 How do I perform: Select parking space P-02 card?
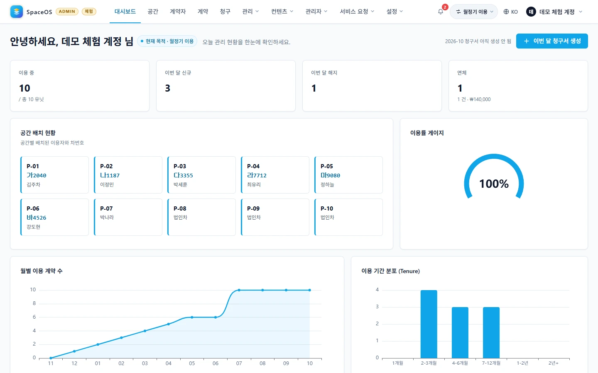tap(128, 175)
